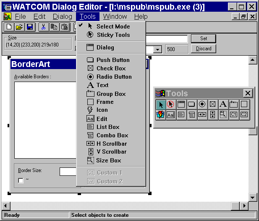Click the vertical scrollbar down arrow
The height and width of the screenshot is (221, 259).
pyautogui.click(x=252, y=197)
